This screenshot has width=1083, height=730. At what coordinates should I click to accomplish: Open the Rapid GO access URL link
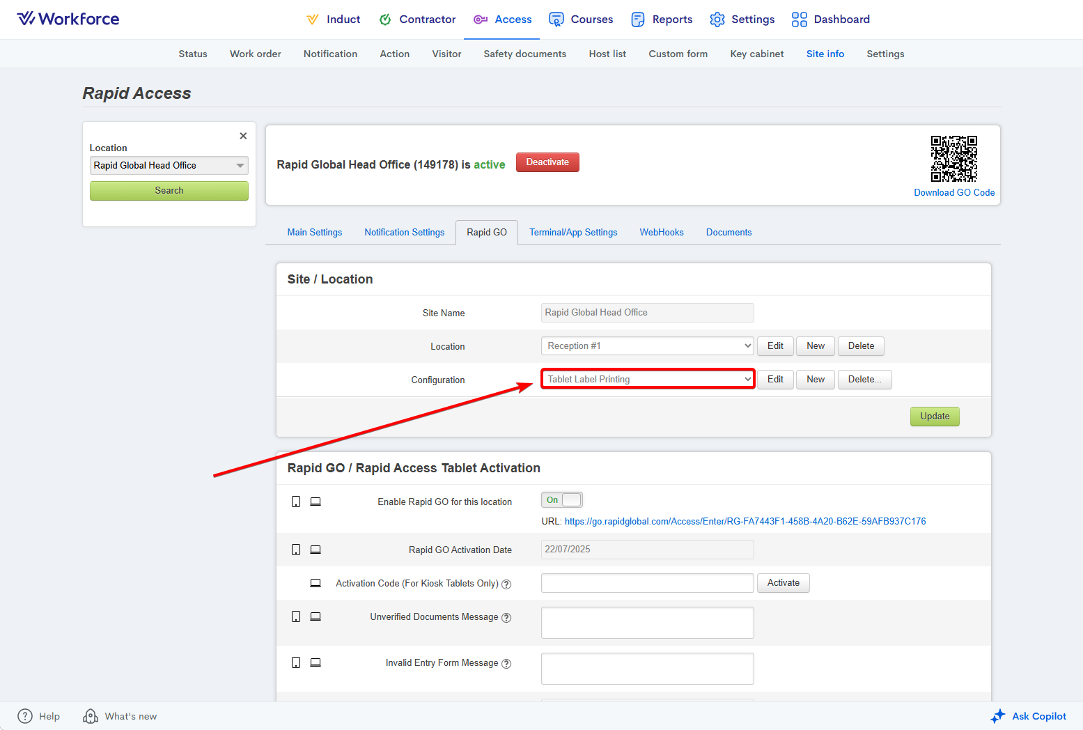click(x=745, y=522)
